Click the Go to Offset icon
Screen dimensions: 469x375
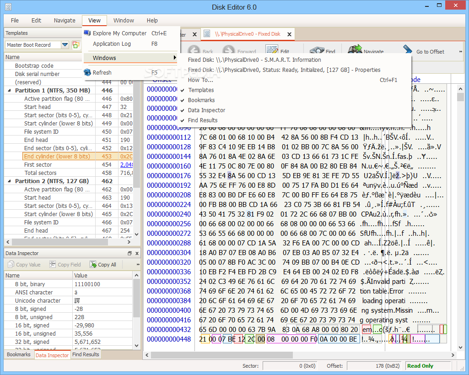pyautogui.click(x=408, y=50)
